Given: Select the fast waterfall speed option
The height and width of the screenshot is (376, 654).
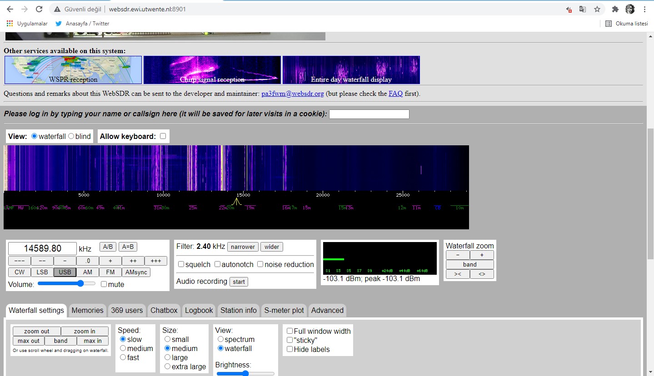Looking at the screenshot, I should point(123,357).
